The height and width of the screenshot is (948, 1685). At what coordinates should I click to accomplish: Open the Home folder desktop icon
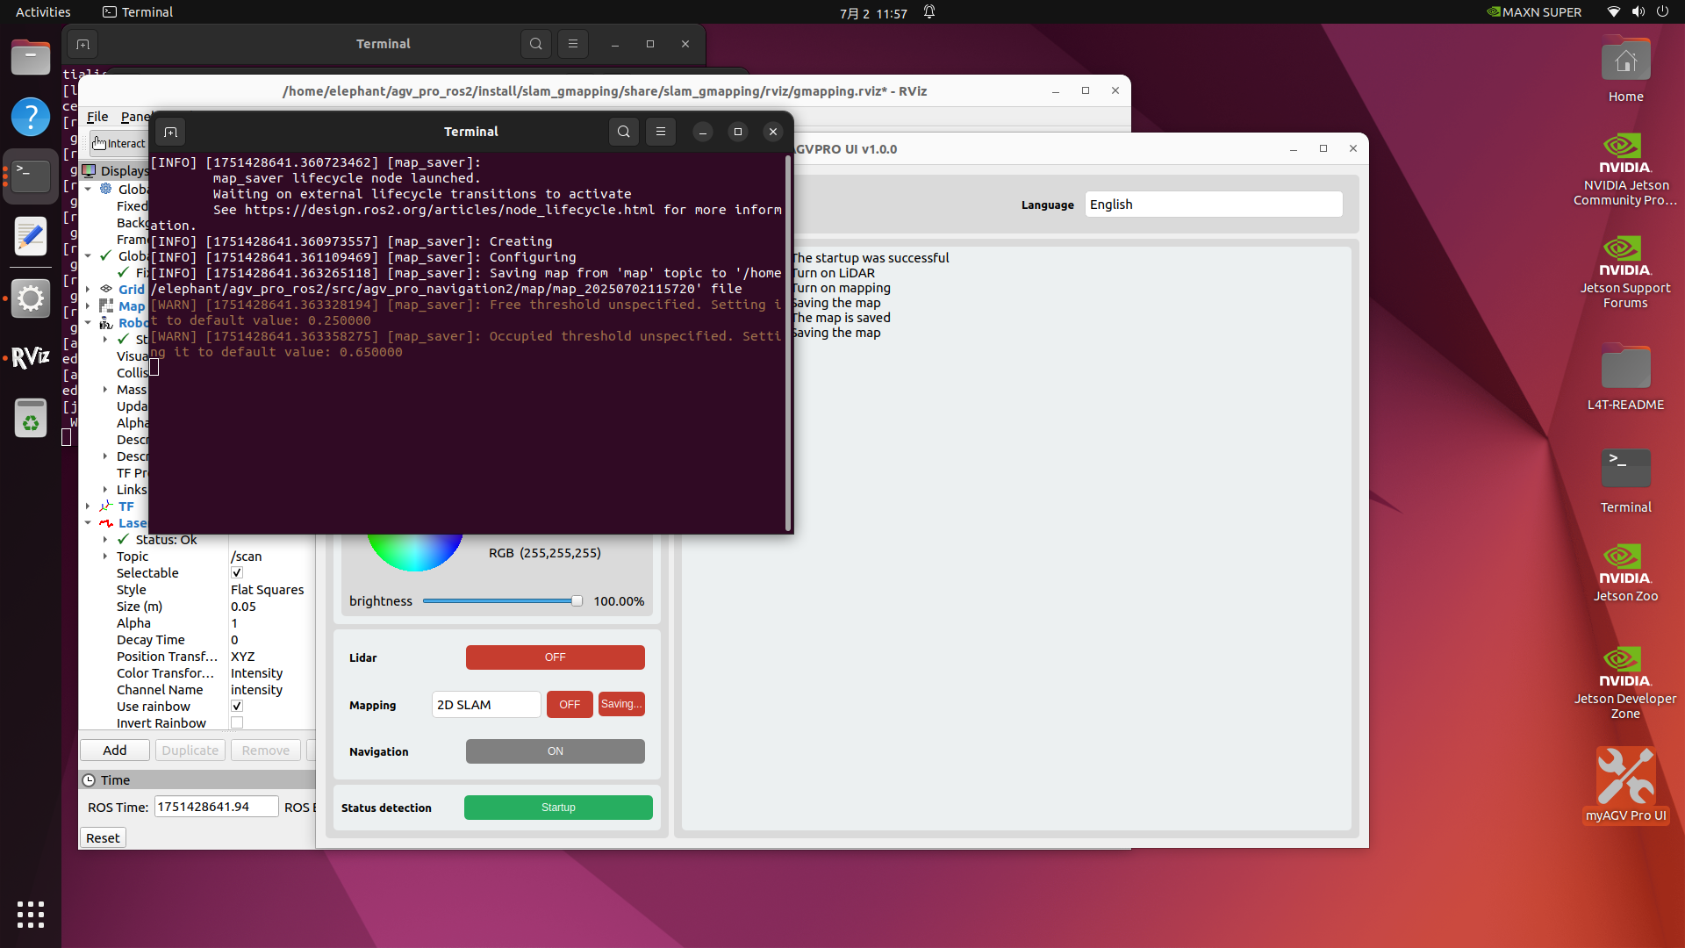[x=1625, y=70]
